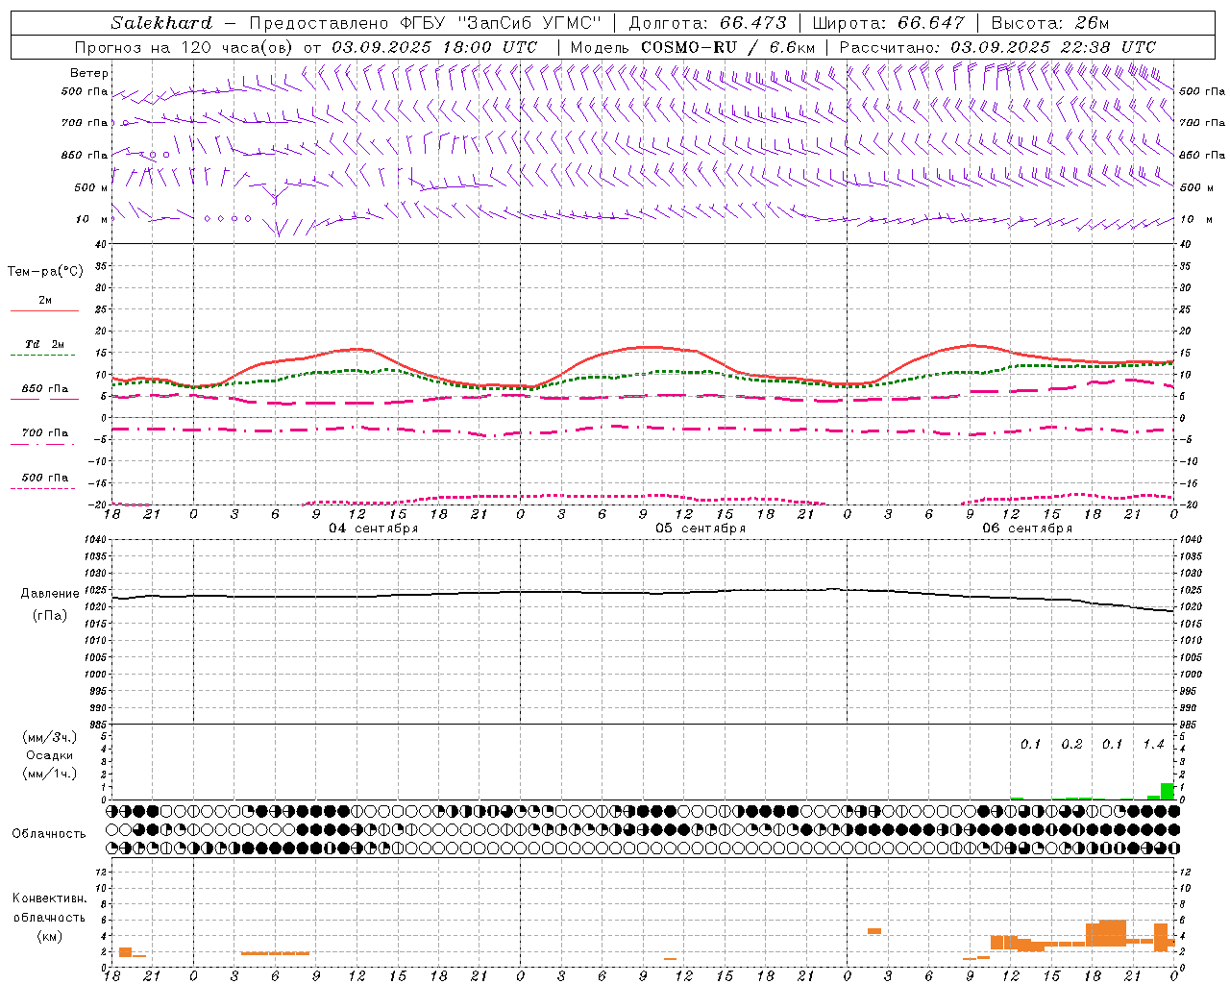Click the "Тем-ра(°C)" temperature panel label
This screenshot has width=1230, height=984.
pyautogui.click(x=45, y=272)
